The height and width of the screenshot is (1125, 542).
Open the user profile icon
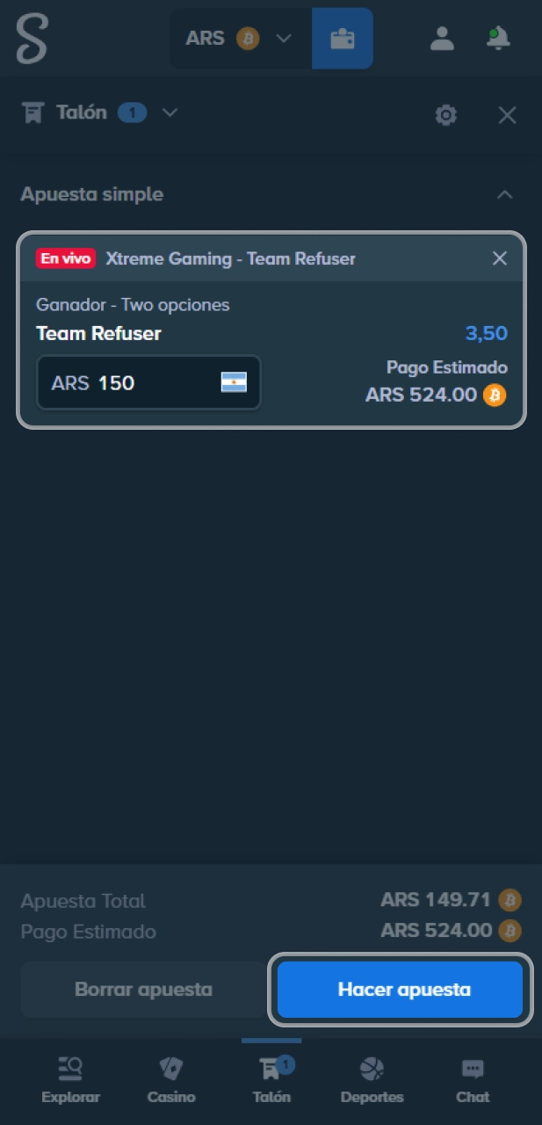click(442, 39)
